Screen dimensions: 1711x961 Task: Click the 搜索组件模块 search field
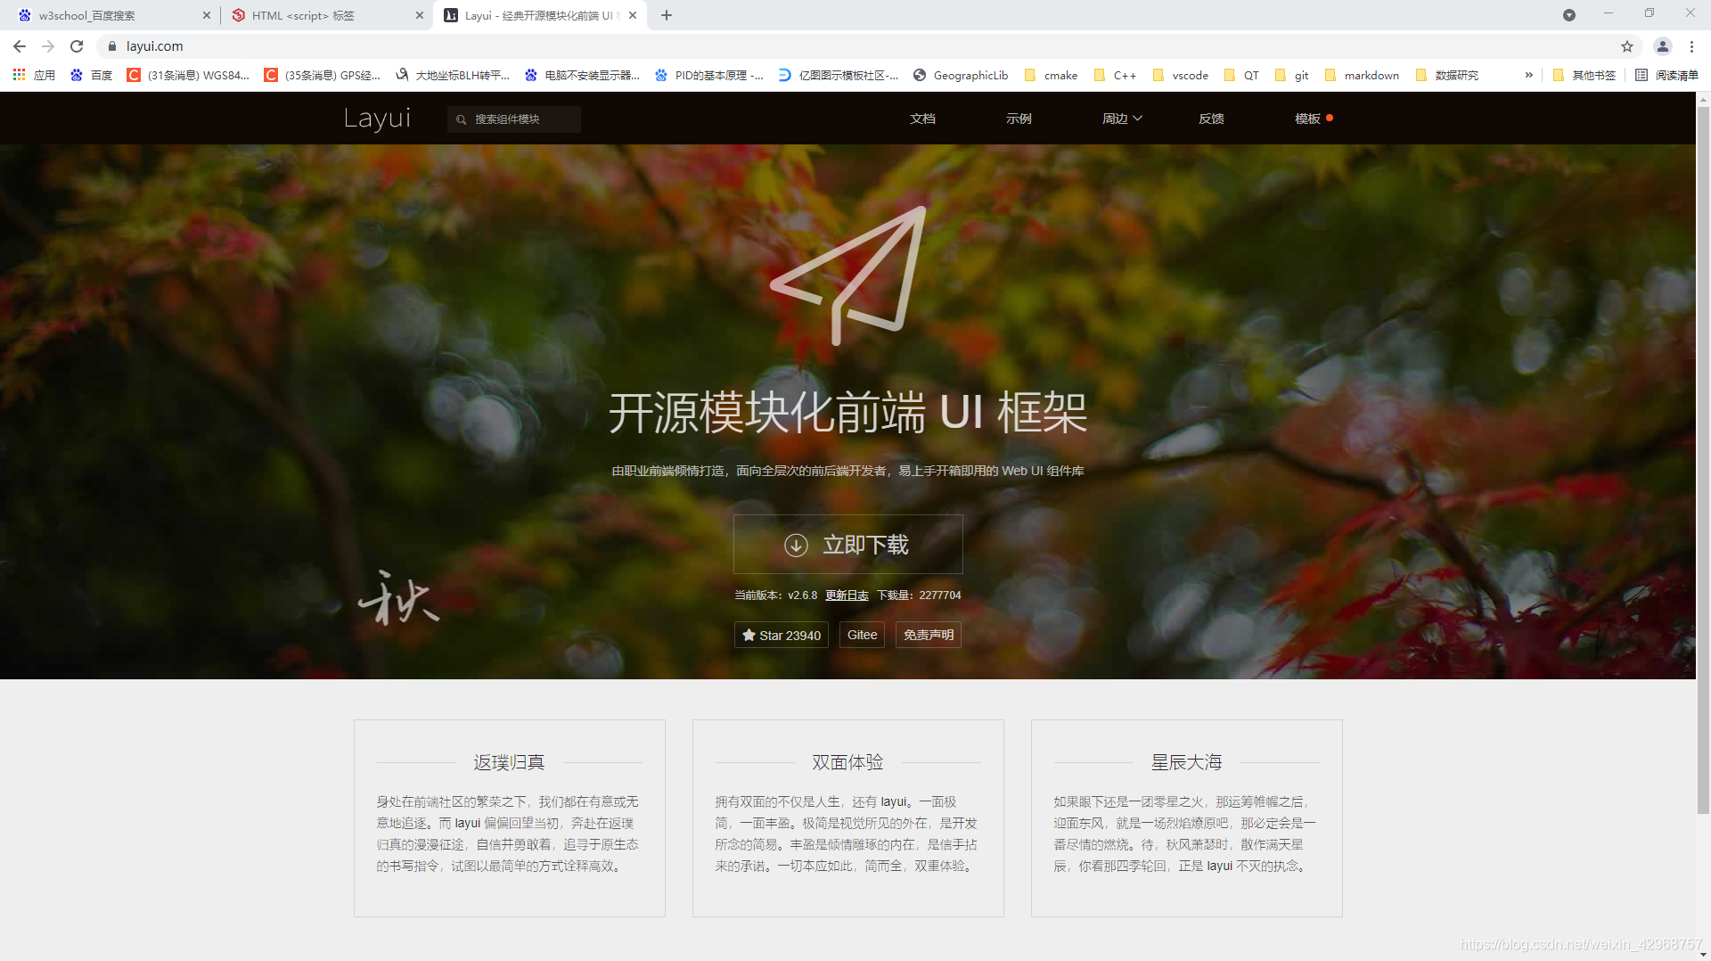point(514,119)
